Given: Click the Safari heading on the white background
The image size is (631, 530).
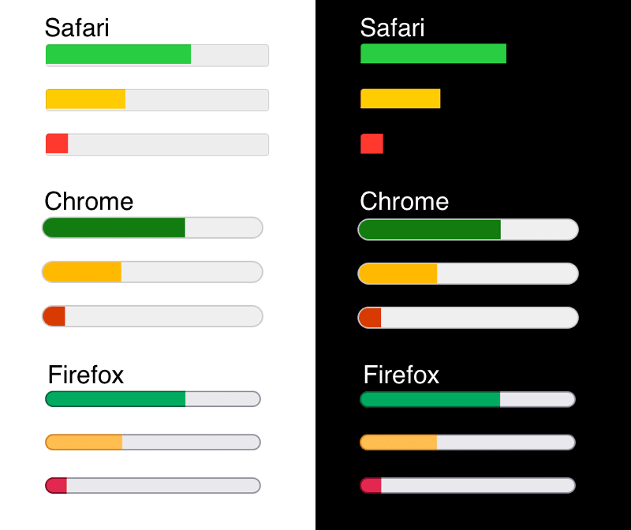Looking at the screenshot, I should tap(79, 28).
